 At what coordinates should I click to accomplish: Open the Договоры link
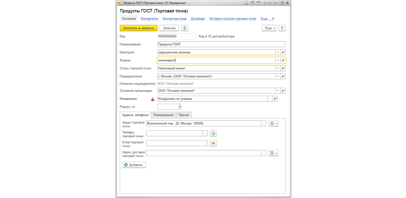coord(198,19)
